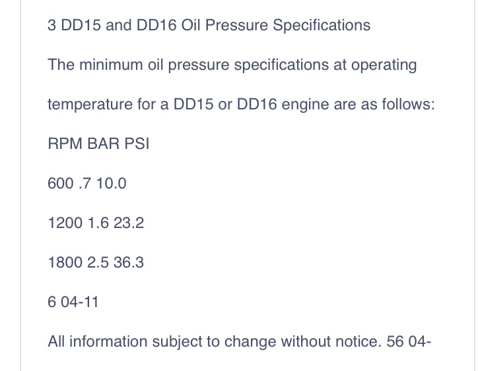Click the word Specifications in the heading
Image resolution: width=478 pixels, height=371 pixels.
(x=322, y=25)
